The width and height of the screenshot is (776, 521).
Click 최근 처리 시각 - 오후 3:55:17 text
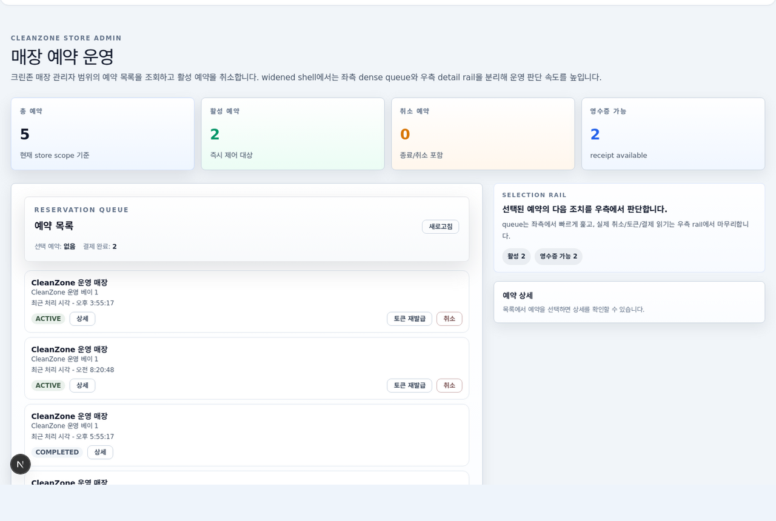tap(73, 303)
